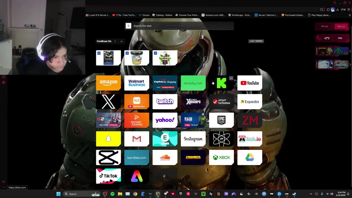Open the Chunker speed dial tile
Image resolution: width=352 pixels, height=198 pixels.
[193, 158]
